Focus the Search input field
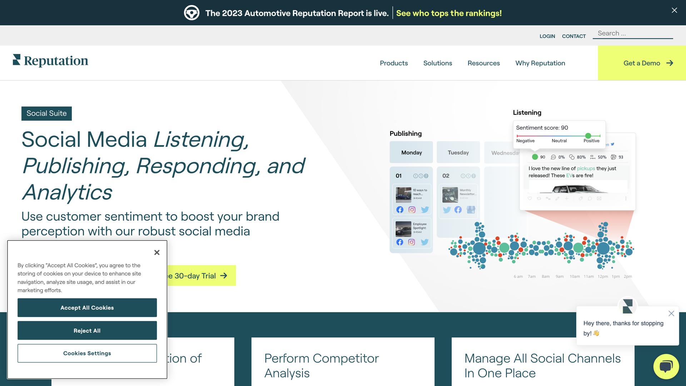The width and height of the screenshot is (686, 386). tap(632, 33)
